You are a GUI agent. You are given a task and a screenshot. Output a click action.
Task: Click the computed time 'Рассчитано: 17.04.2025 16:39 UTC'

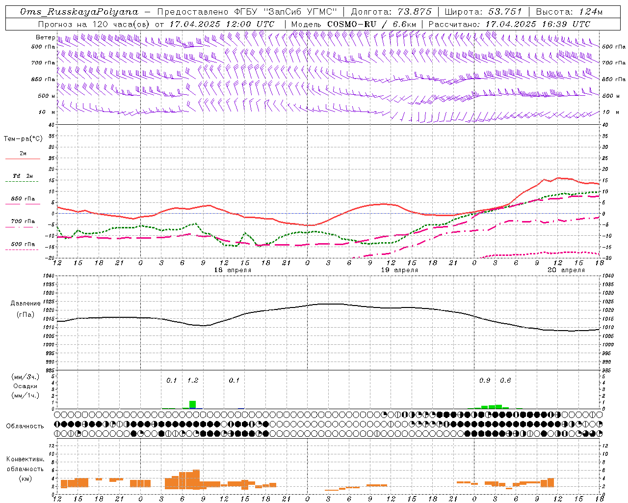[x=509, y=24]
